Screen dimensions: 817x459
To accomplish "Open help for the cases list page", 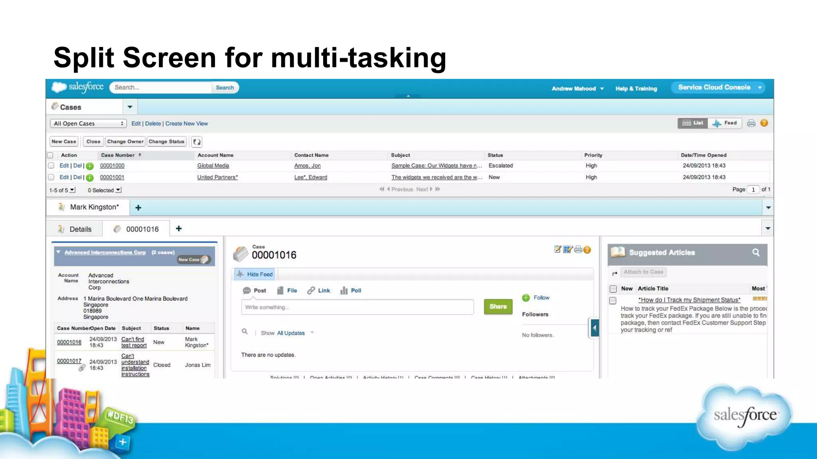I will pyautogui.click(x=764, y=123).
